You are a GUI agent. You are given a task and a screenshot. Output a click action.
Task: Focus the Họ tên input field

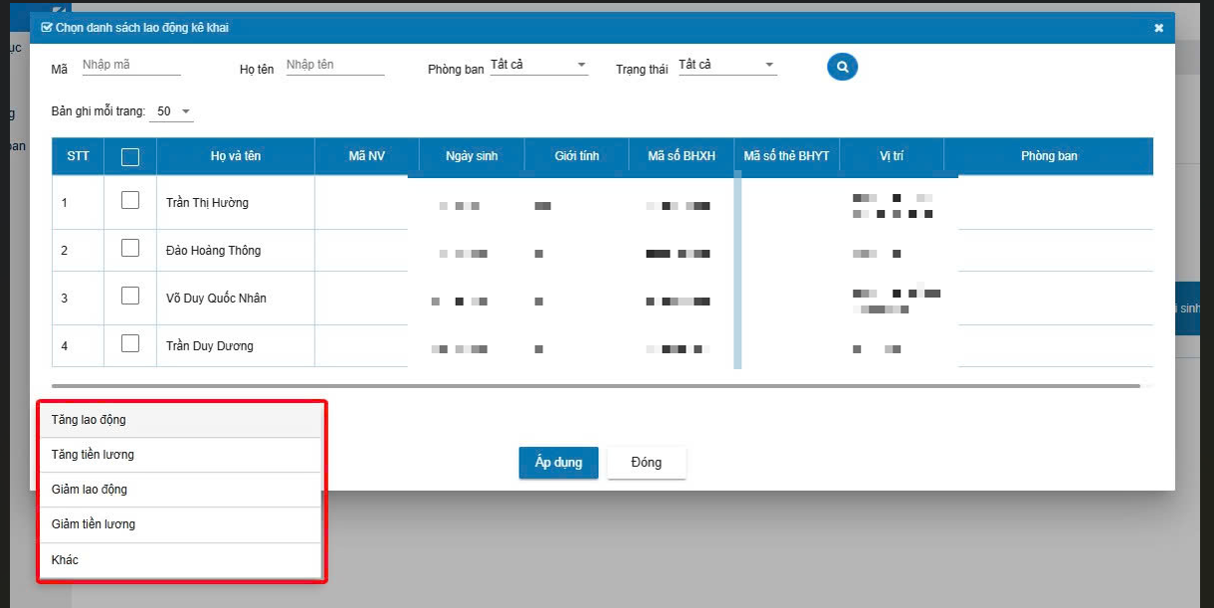coord(334,66)
